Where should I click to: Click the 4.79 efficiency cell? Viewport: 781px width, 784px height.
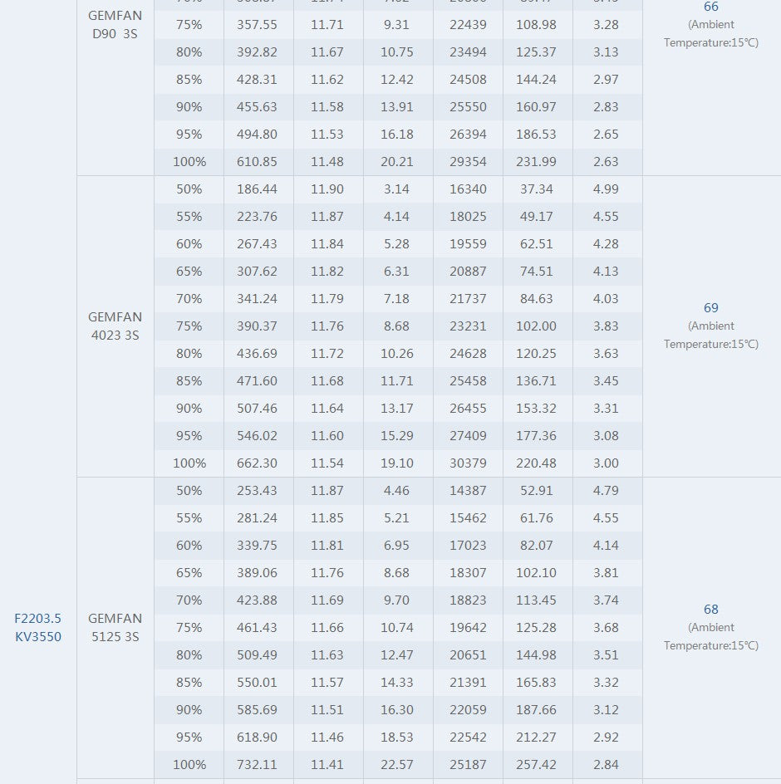coord(606,490)
